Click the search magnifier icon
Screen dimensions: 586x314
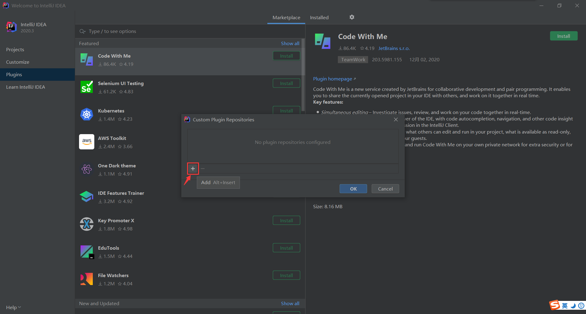(x=82, y=31)
